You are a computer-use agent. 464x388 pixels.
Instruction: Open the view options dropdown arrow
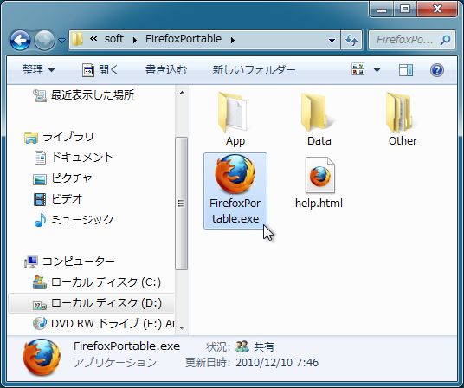[x=377, y=70]
